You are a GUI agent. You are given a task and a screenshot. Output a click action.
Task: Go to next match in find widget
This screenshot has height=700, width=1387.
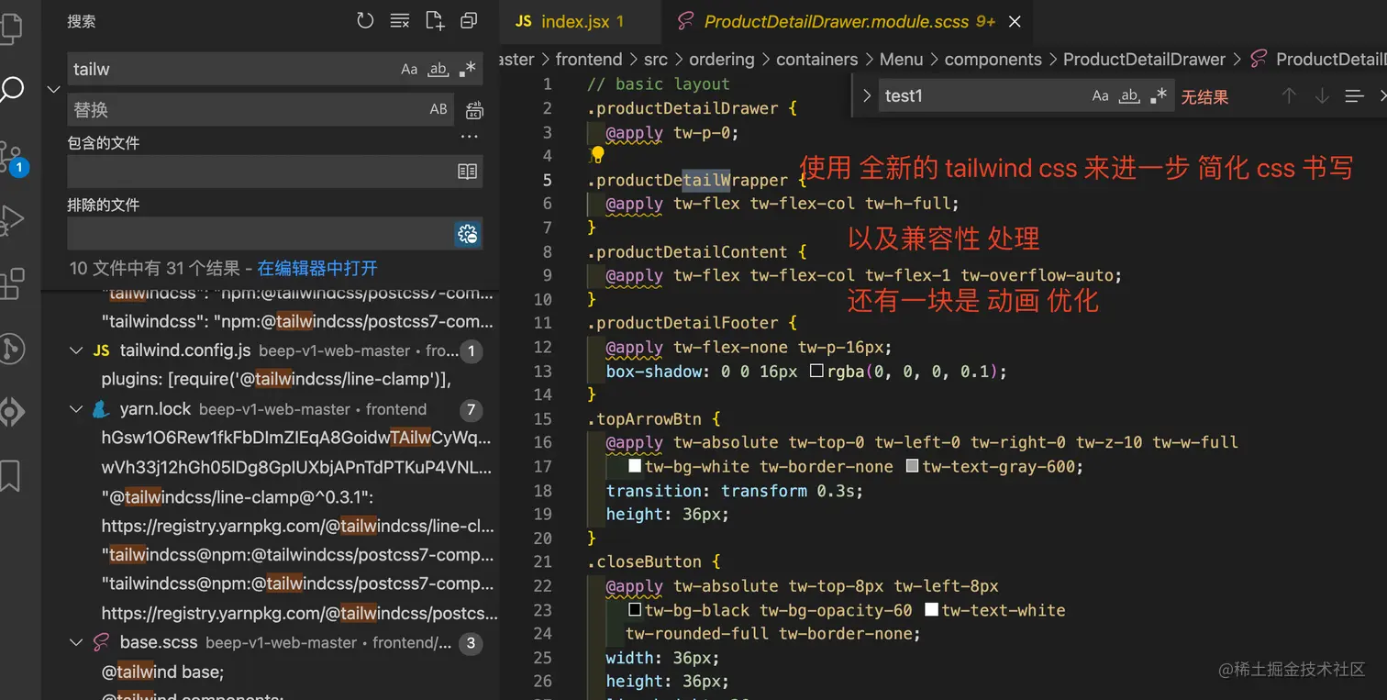click(x=1322, y=95)
